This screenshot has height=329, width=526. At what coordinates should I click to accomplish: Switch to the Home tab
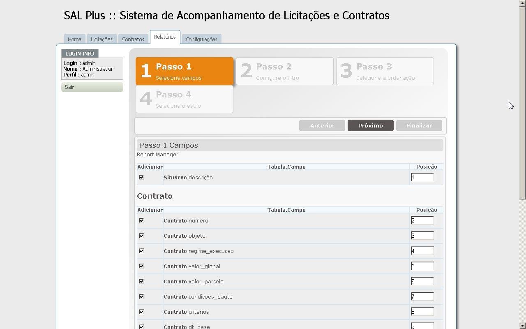[x=74, y=39]
